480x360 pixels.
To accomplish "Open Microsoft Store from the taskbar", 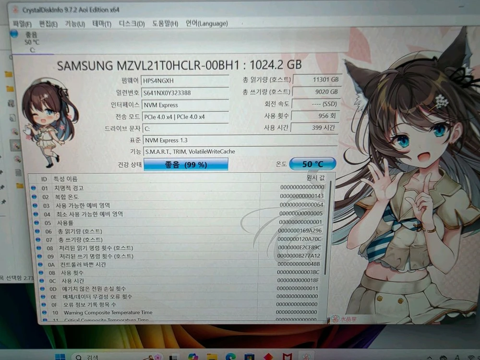I will [249, 357].
